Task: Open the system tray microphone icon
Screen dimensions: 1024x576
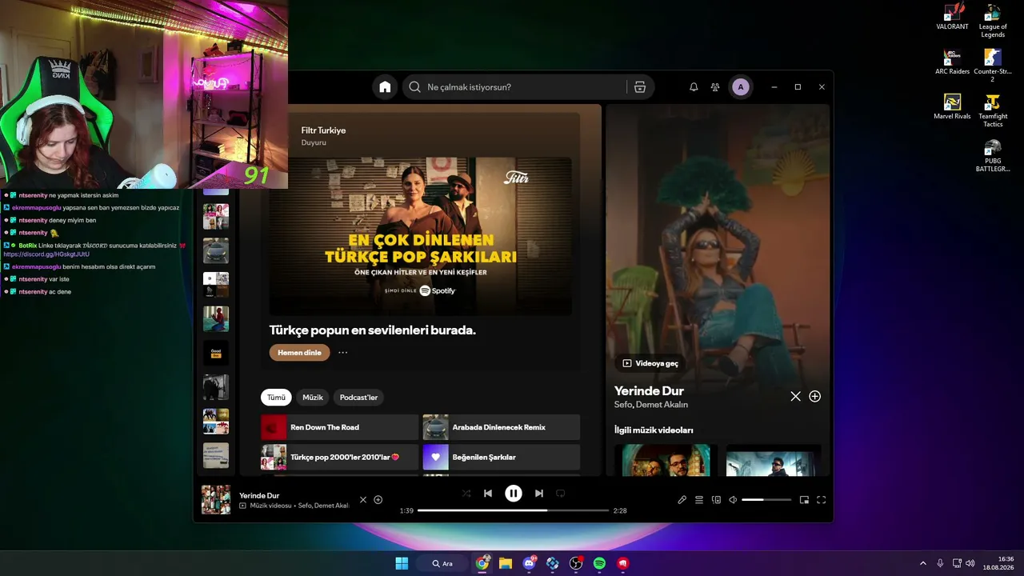Action: click(x=940, y=563)
